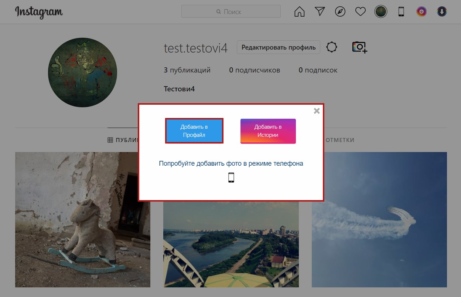Switch to phone mode icon in top bar

click(x=401, y=12)
